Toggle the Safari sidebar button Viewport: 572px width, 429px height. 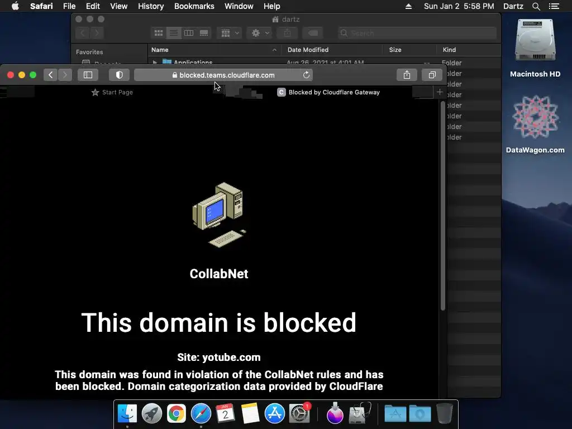click(88, 75)
